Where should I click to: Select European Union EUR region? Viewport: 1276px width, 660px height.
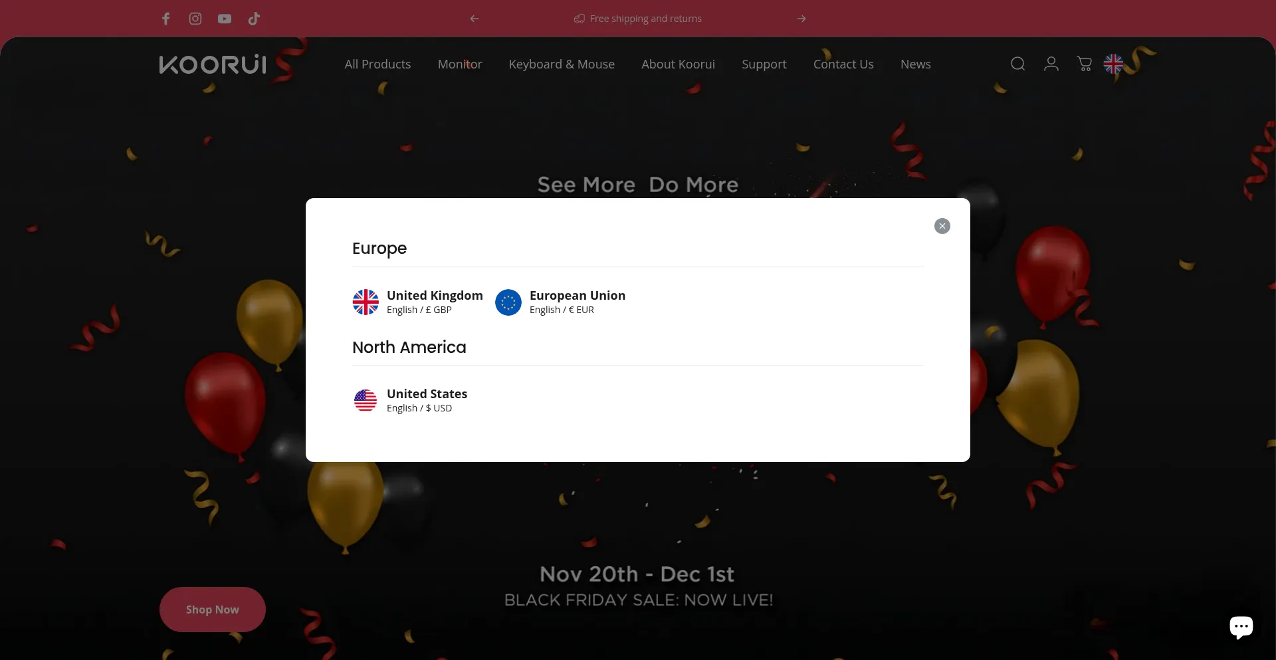560,302
